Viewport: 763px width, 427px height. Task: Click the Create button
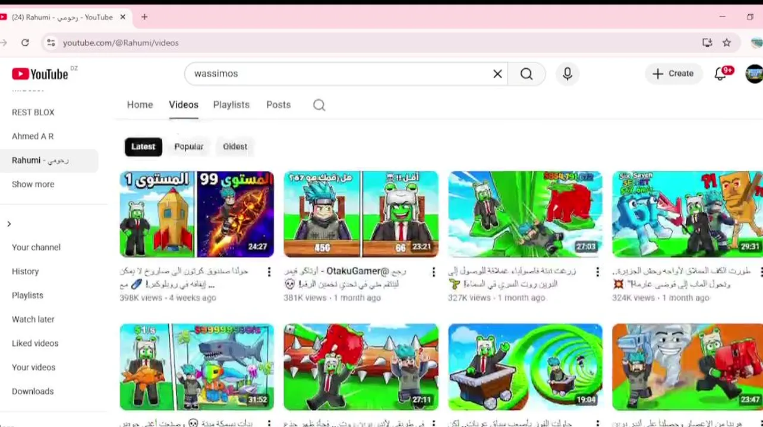[x=673, y=74]
